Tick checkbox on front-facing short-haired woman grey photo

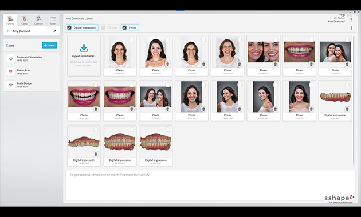[x=203, y=85]
